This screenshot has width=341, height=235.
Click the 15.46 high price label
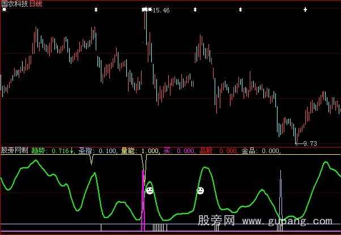162,10
